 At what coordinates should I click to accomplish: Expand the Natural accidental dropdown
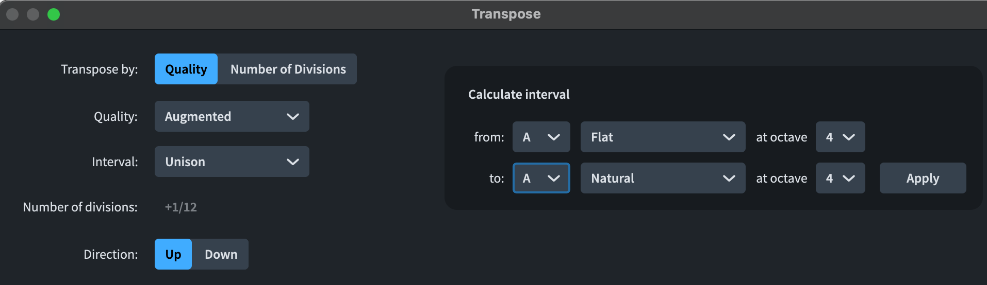[663, 178]
